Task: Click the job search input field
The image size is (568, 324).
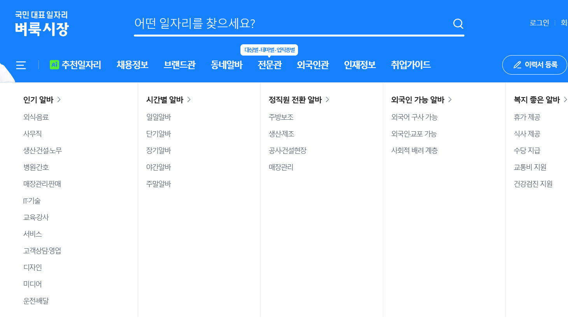Action: 272,23
